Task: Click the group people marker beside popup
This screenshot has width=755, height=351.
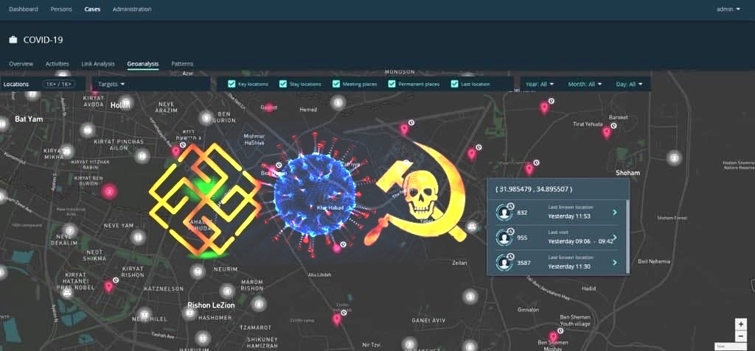Action: tap(472, 226)
